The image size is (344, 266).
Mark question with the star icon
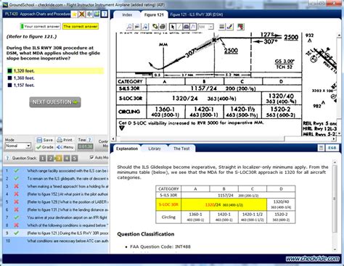[75, 14]
